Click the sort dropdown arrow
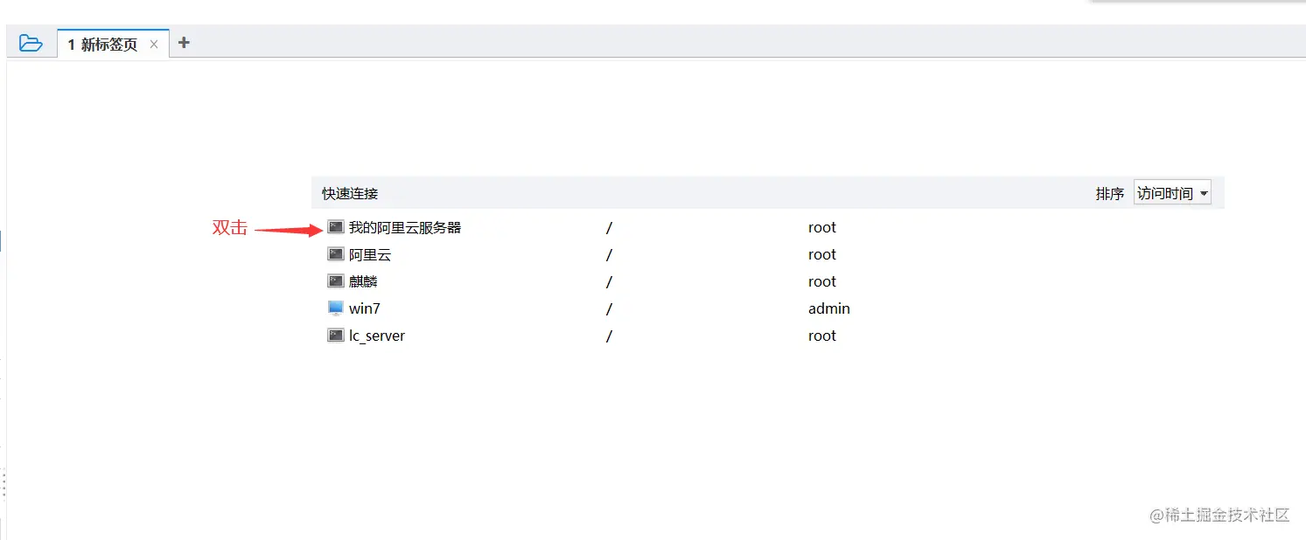 [x=1204, y=193]
